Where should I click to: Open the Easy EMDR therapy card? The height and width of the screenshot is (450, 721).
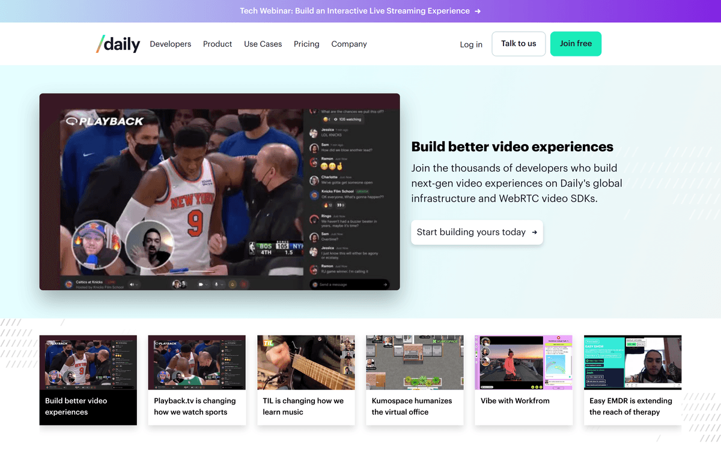tap(633, 380)
